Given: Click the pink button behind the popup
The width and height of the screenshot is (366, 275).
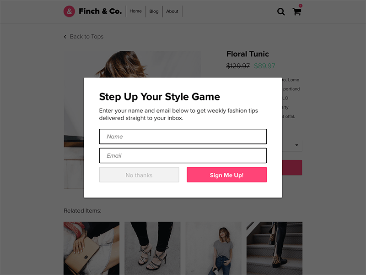Looking at the screenshot, I should point(292,168).
